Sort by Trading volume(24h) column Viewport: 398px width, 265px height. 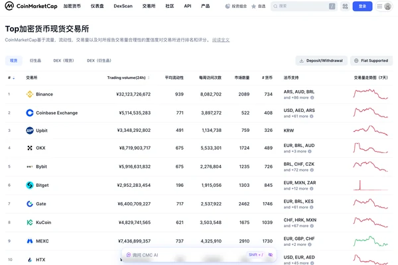pos(128,78)
